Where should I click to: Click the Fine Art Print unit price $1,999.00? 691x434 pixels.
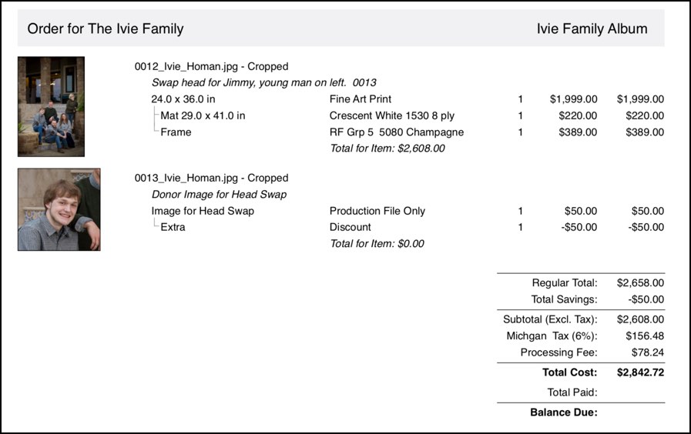574,99
